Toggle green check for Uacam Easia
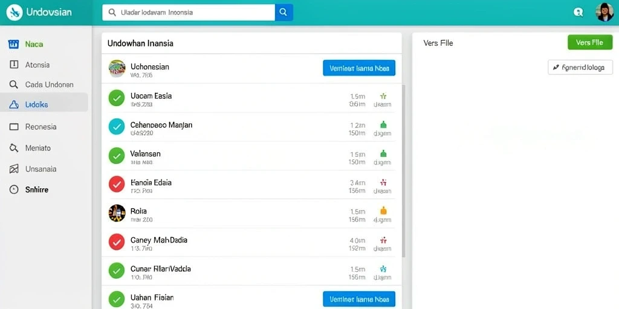This screenshot has height=309, width=619. (117, 98)
